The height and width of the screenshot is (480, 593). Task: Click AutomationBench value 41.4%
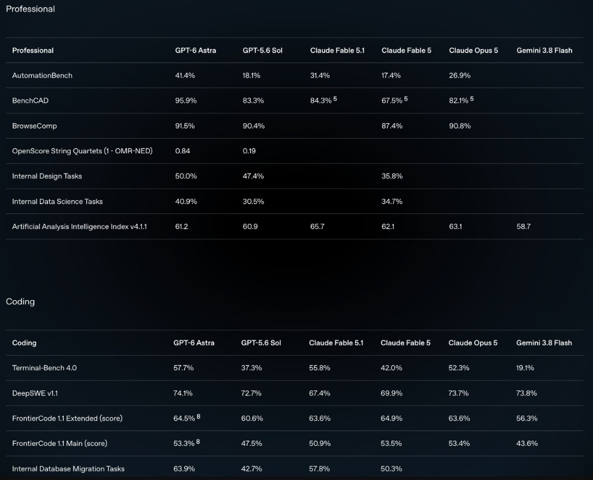(185, 76)
